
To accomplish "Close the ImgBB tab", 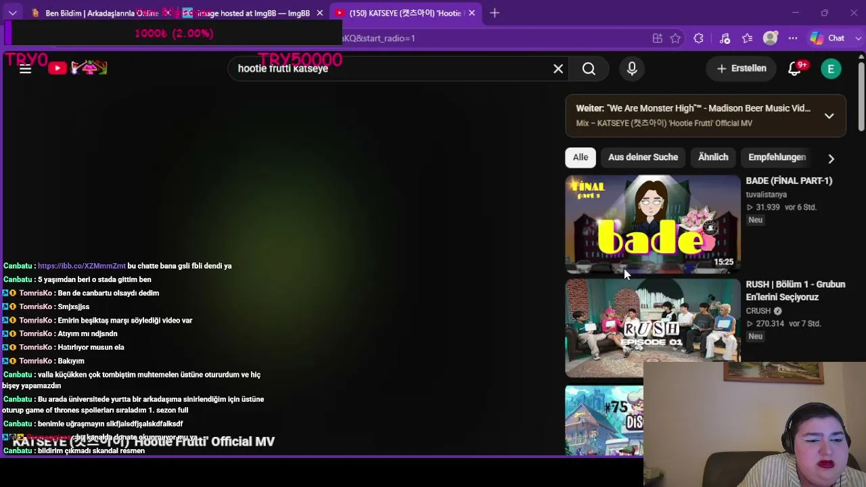I will 320,13.
